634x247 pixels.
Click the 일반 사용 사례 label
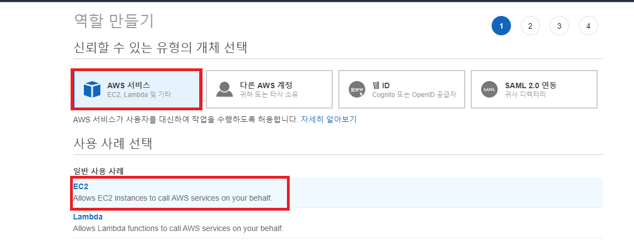pyautogui.click(x=98, y=171)
